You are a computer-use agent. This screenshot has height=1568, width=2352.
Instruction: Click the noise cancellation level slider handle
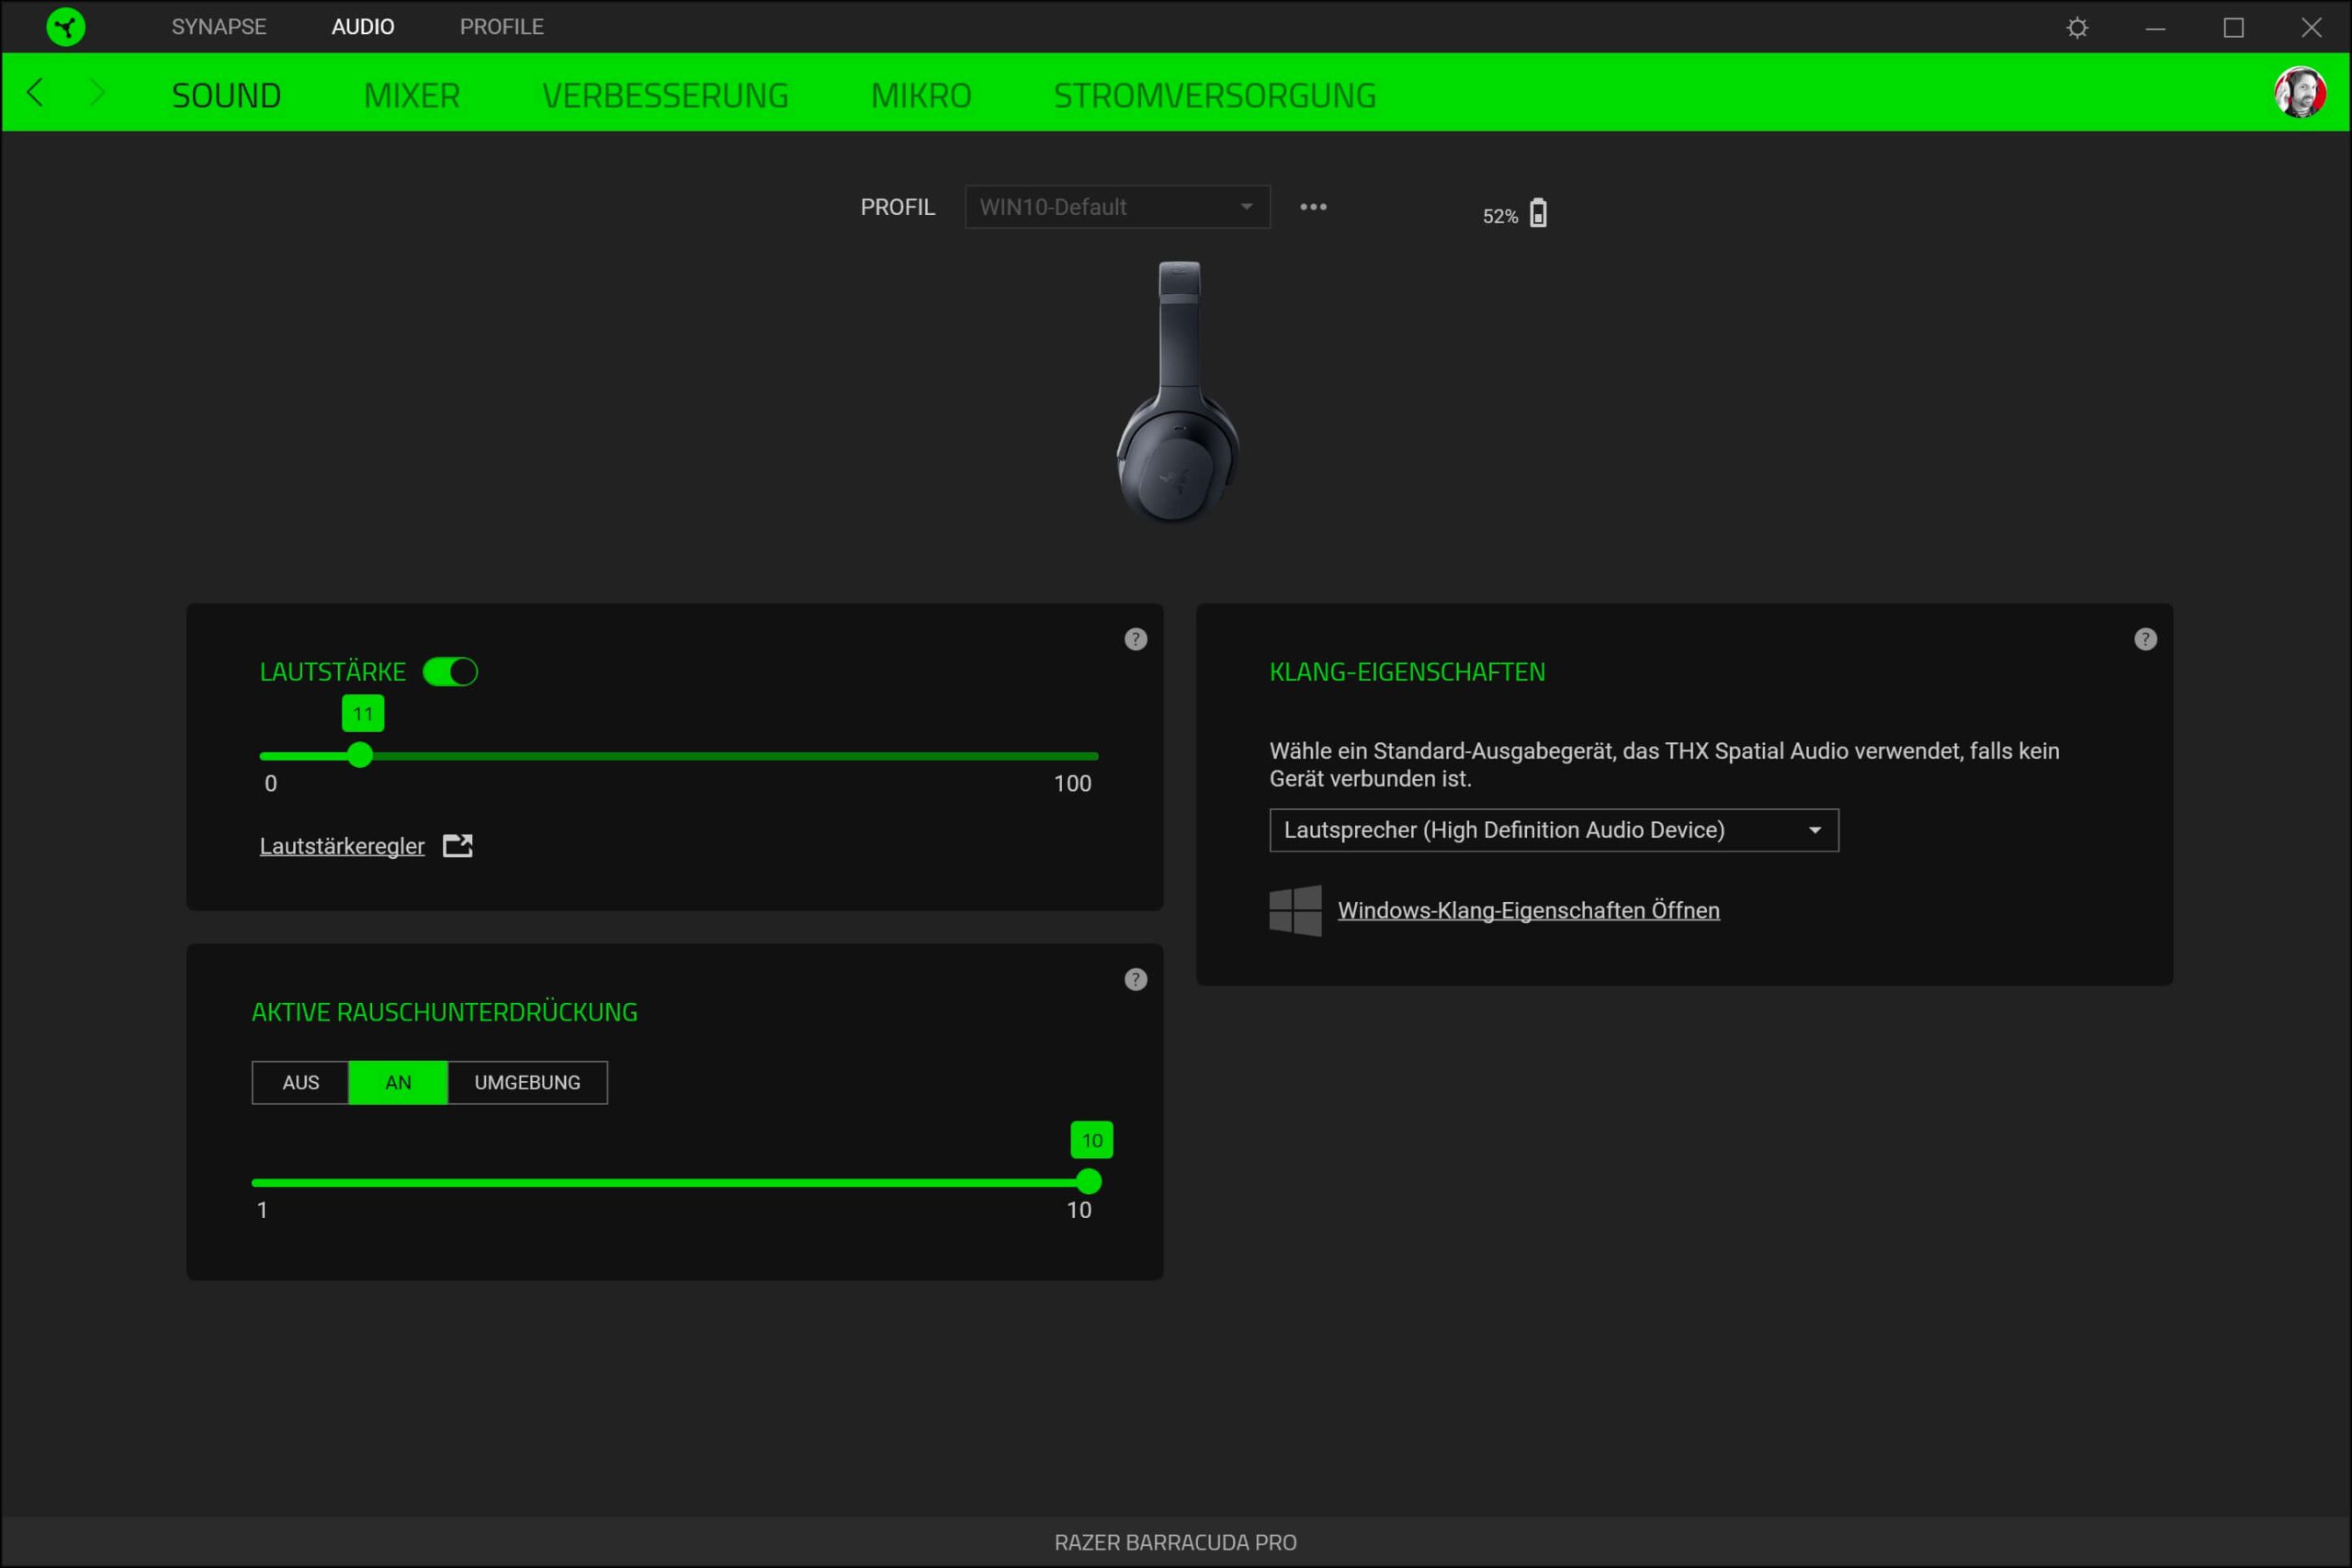click(x=1089, y=1182)
